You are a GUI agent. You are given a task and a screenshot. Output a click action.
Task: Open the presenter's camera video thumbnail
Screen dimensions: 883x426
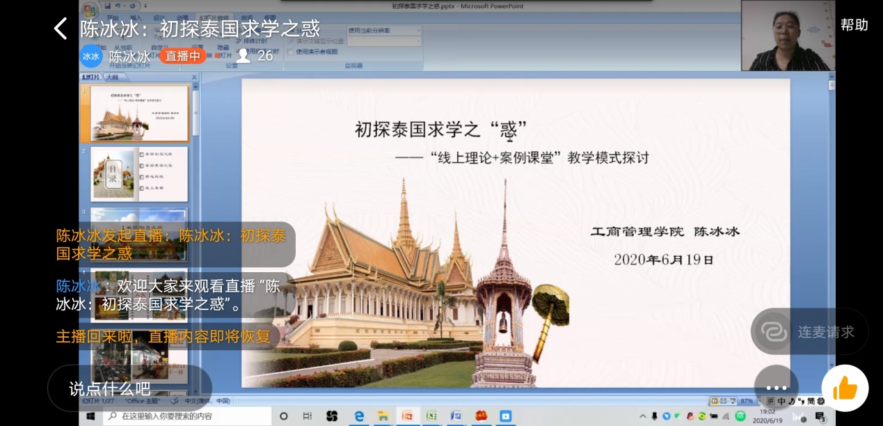coord(788,35)
